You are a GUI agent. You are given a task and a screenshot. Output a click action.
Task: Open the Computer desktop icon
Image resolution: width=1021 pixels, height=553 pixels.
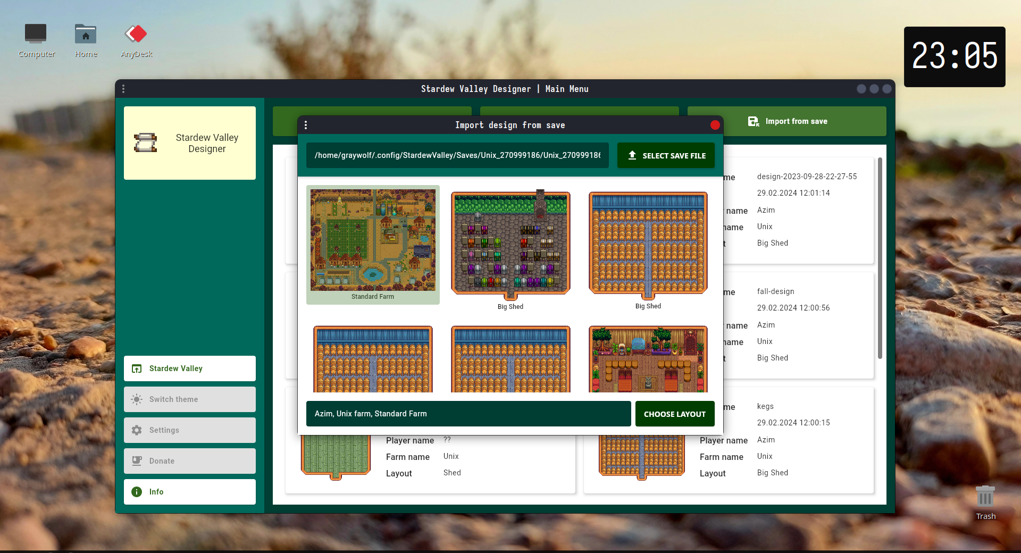[x=36, y=40]
